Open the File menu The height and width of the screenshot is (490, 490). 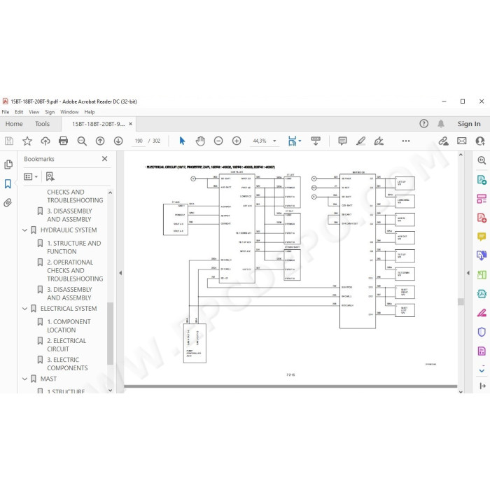6,112
